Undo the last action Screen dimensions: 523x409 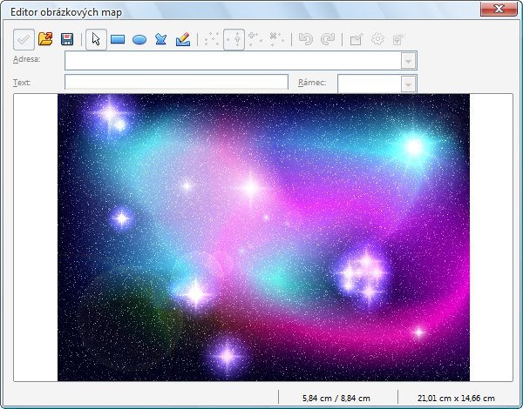coord(306,39)
